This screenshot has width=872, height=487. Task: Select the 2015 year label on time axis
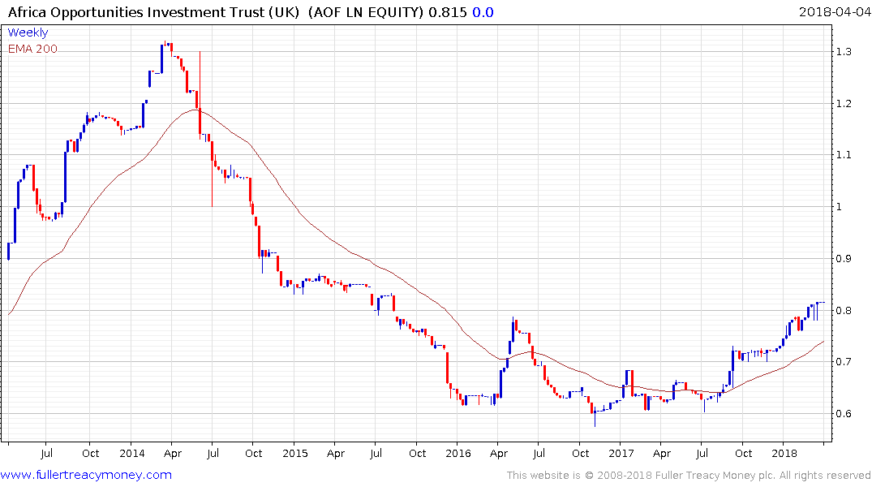pyautogui.click(x=294, y=453)
